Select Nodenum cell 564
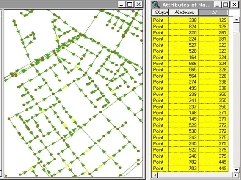Viewport: 241px width, 180px height. coord(183,76)
